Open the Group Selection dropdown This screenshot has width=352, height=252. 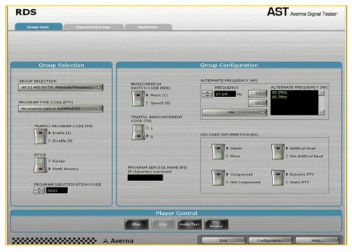(x=61, y=88)
